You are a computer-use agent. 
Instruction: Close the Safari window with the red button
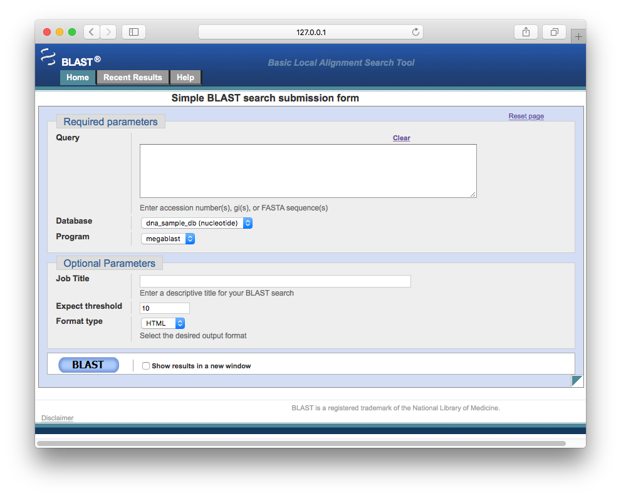[47, 32]
